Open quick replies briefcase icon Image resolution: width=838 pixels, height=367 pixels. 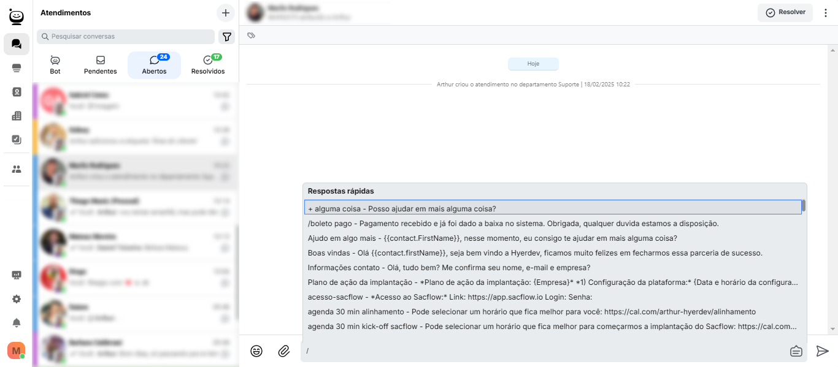click(x=796, y=351)
